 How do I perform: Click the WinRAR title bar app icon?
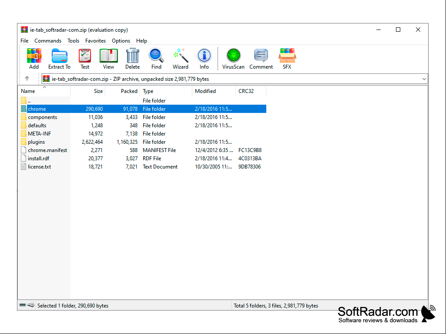click(24, 30)
